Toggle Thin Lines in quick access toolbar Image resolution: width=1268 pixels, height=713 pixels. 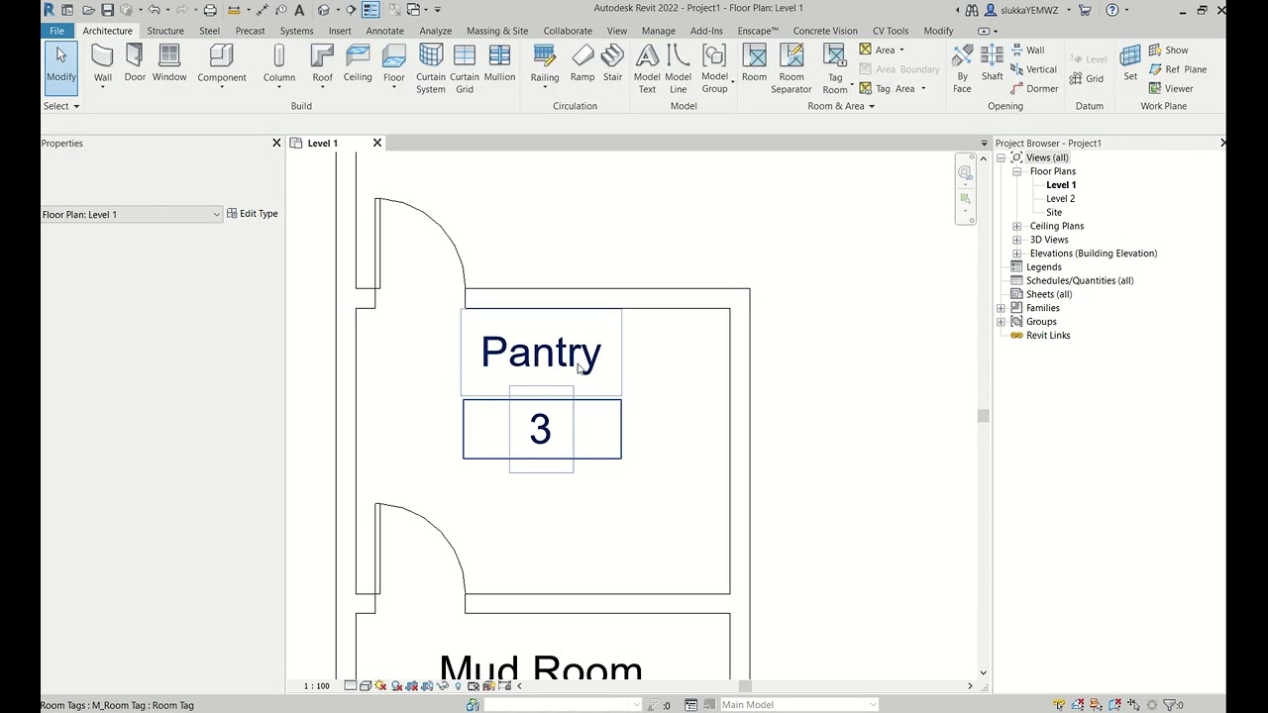coord(370,10)
